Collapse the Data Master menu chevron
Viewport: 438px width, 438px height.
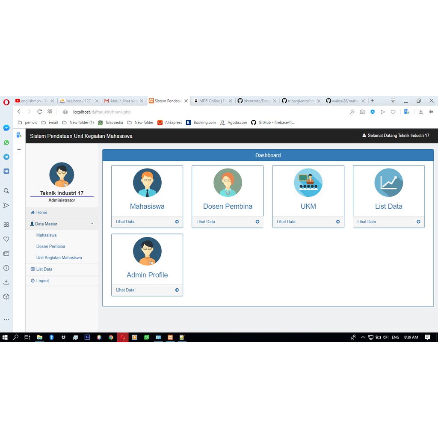92,224
